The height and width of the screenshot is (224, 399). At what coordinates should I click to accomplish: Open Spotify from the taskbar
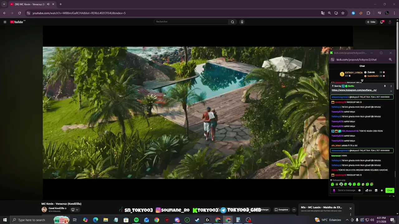pos(136,220)
